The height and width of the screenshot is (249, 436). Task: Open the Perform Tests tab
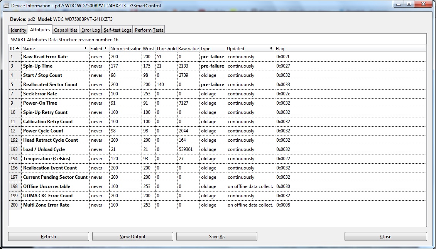149,30
